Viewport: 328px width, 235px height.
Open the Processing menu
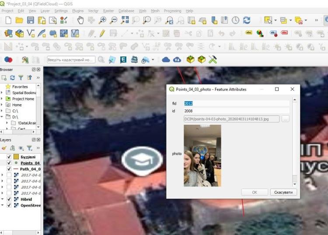click(x=172, y=11)
